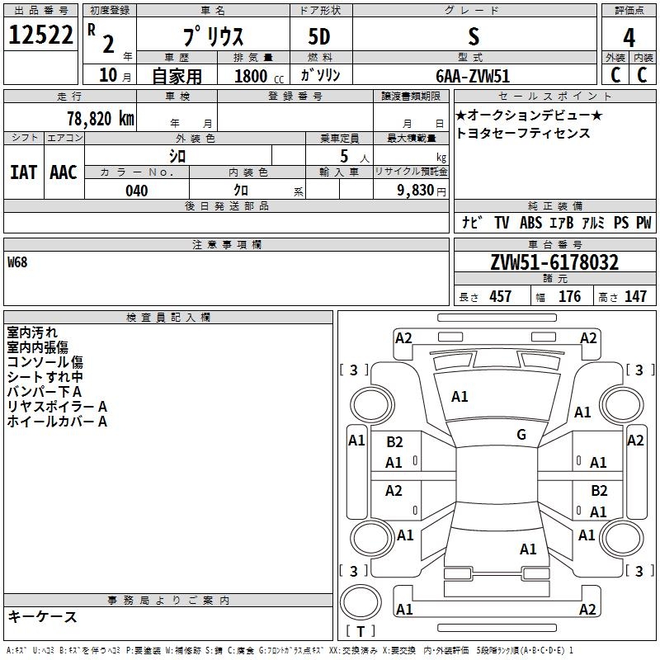The image size is (660, 660).
Task: Click the TV equipment entry
Action: tap(502, 222)
